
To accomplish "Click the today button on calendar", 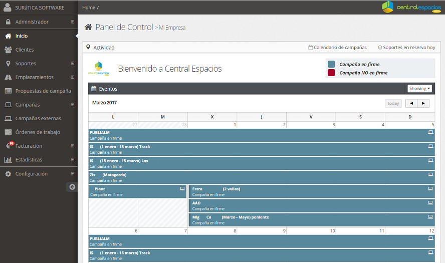I will 393,103.
